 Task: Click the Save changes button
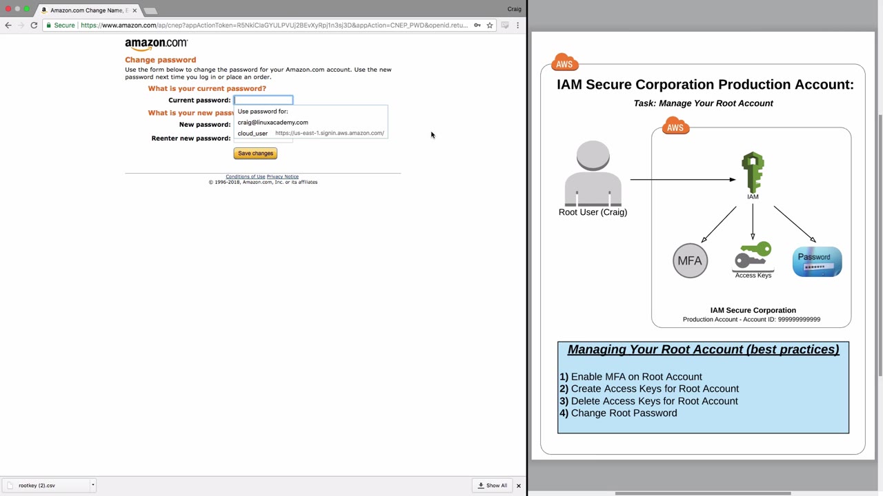pyautogui.click(x=255, y=154)
